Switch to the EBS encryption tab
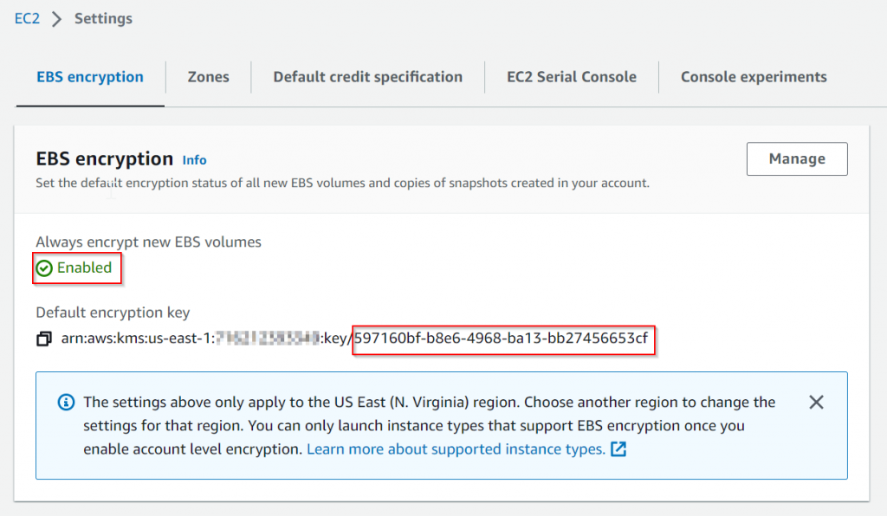 [90, 77]
